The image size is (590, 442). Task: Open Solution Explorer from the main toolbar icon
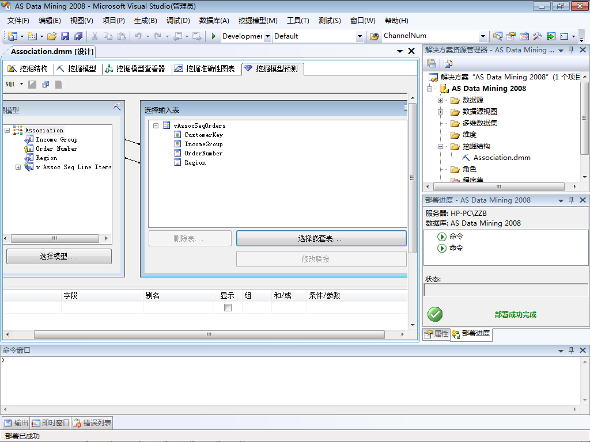[497, 36]
